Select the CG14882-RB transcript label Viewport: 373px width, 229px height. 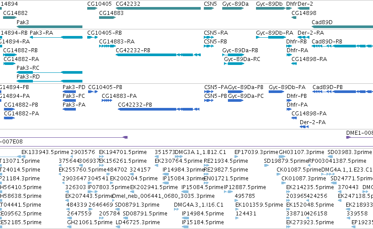coord(21,50)
